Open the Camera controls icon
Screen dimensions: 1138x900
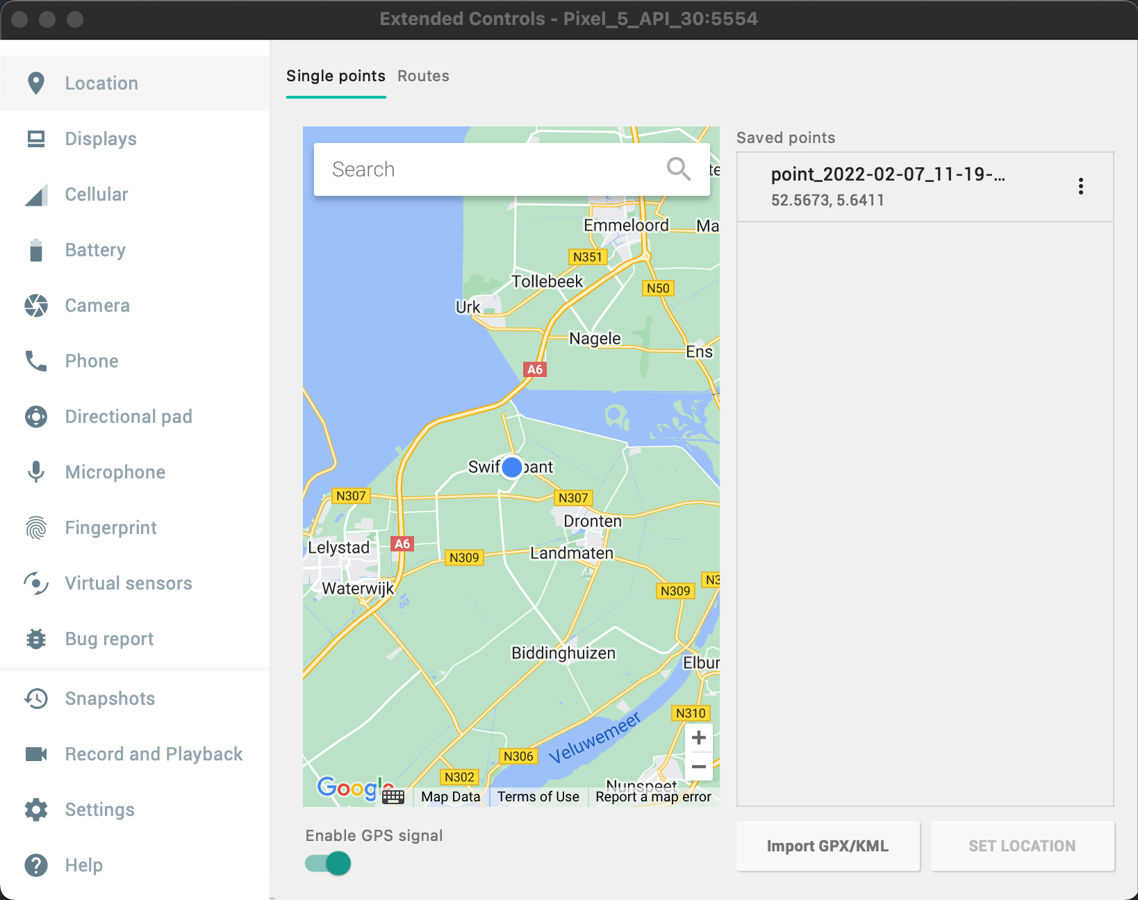tap(35, 306)
